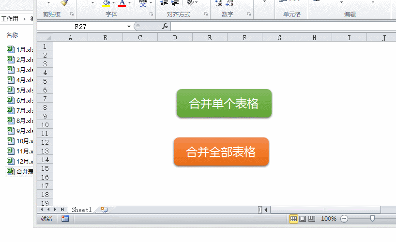Image resolution: width=396 pixels, height=242 pixels.
Task: Open the font group dialog launcher
Action: point(151,15)
